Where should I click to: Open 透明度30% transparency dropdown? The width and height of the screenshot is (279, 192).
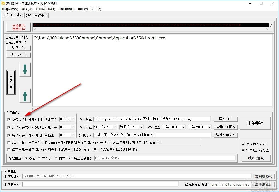pos(141,127)
